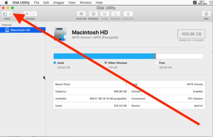Open the Window menu

tap(86, 2)
